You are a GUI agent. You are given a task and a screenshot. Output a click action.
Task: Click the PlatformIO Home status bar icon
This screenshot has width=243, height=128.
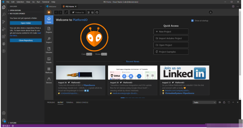tap(13, 126)
